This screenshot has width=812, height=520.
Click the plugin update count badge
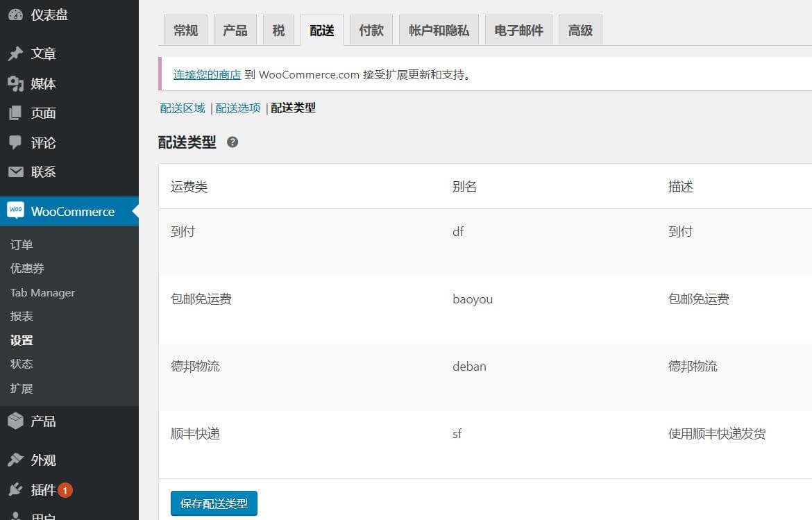point(67,489)
